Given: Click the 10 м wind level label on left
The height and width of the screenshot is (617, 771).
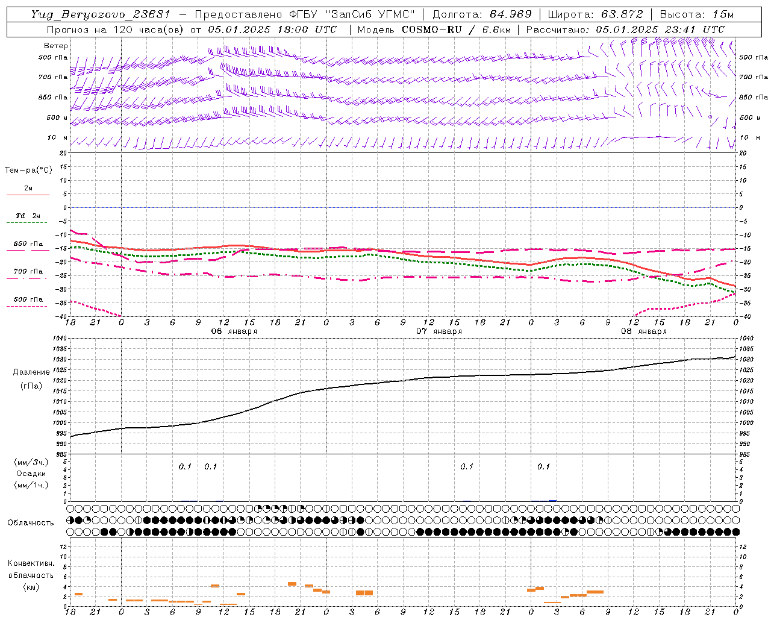Looking at the screenshot, I should tap(58, 137).
